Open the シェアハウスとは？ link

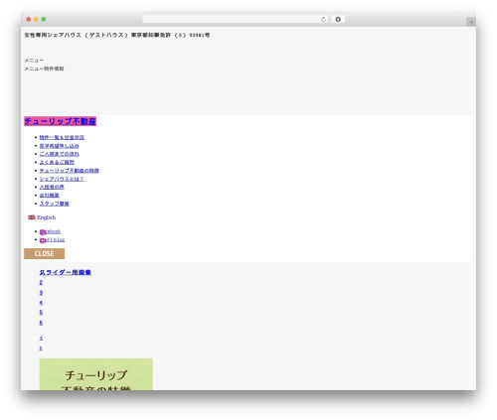click(62, 179)
